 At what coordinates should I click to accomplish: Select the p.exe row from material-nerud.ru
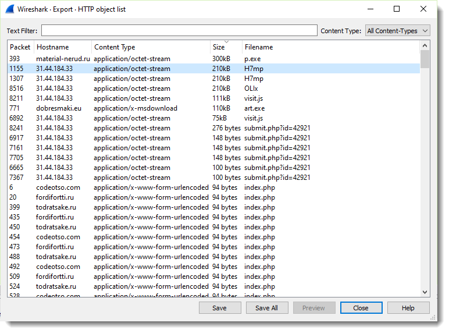pos(213,59)
